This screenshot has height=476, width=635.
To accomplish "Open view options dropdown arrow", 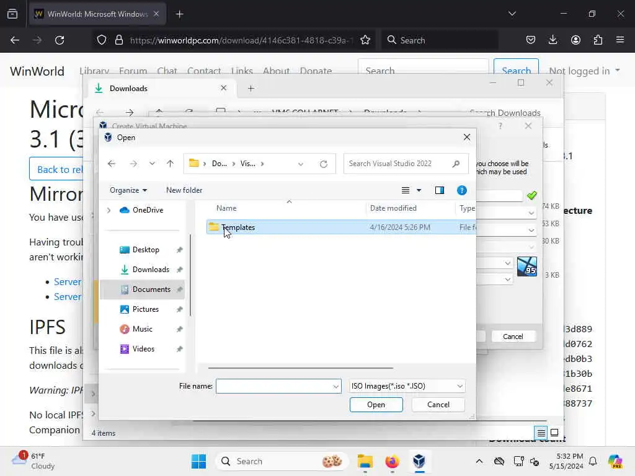I will [419, 190].
